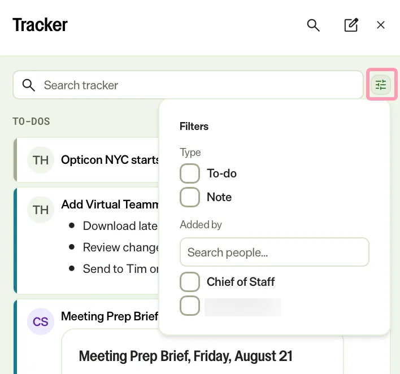Image resolution: width=400 pixels, height=374 pixels.
Task: Focus the Search people field
Action: (274, 252)
